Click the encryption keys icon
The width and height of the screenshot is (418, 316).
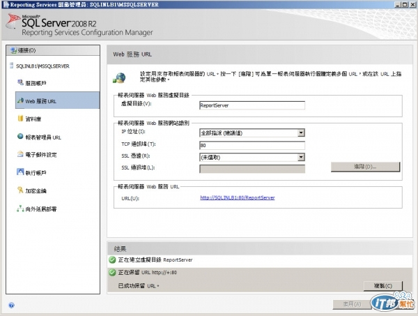[x=20, y=190]
